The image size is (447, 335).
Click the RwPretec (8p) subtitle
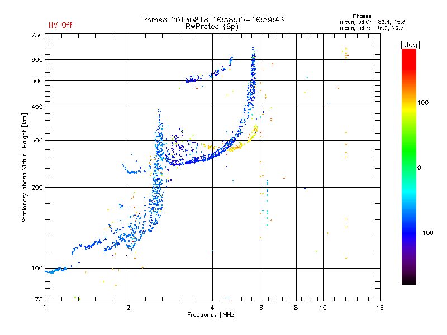pos(212,27)
